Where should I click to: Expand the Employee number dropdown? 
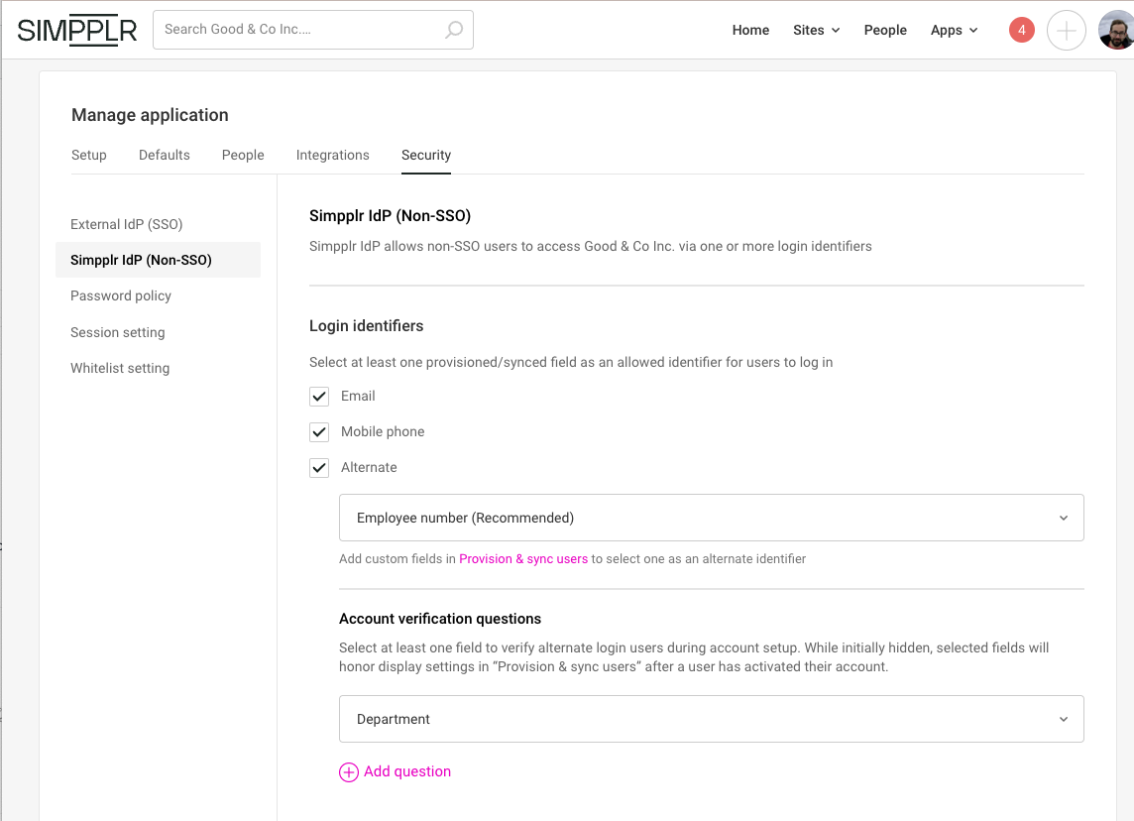coord(711,518)
